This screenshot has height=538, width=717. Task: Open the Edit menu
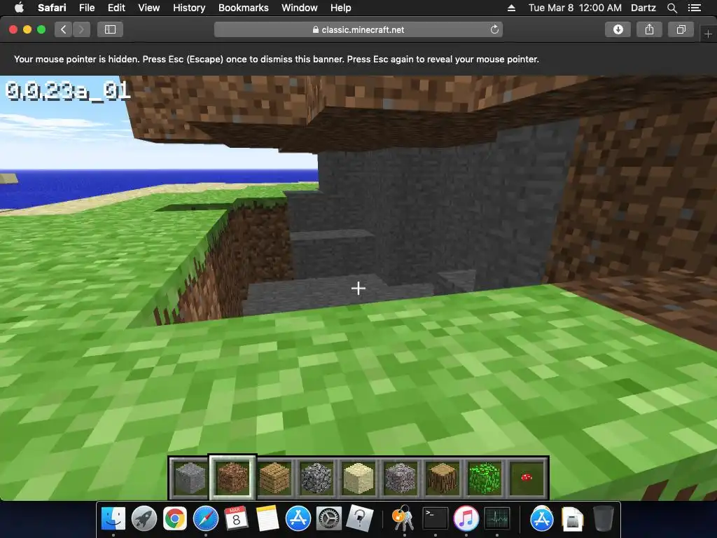[116, 8]
